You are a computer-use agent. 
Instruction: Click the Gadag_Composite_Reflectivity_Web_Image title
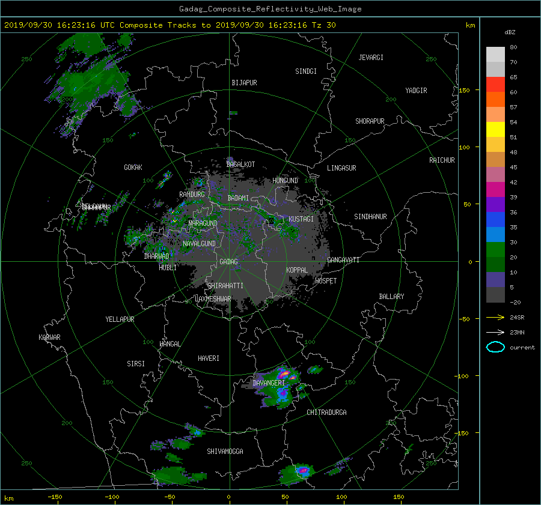270,9
